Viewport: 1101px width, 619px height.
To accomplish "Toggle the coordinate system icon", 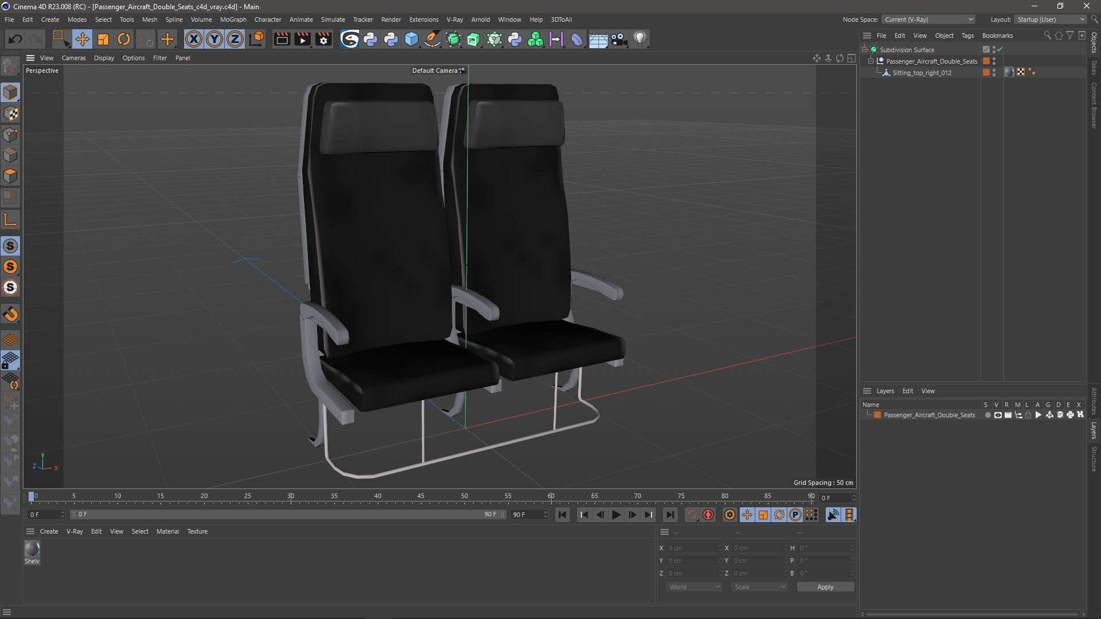I will tap(257, 39).
